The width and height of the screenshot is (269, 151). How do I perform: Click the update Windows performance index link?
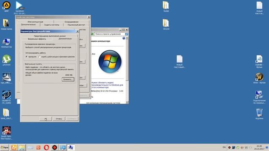107,85
